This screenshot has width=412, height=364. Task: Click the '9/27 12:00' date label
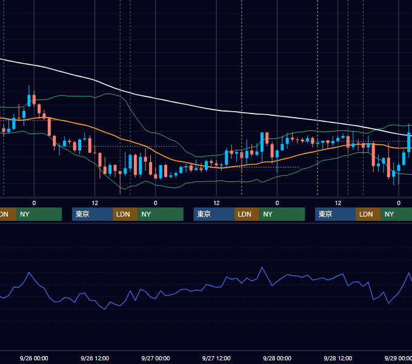point(216,358)
